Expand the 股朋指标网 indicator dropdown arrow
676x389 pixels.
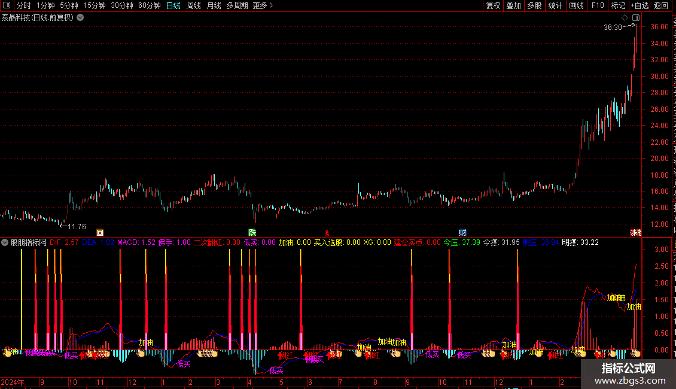(5, 242)
